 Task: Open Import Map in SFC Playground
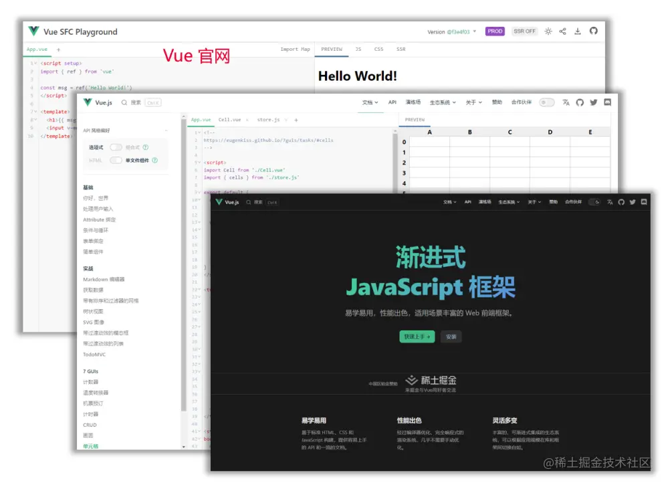point(295,50)
